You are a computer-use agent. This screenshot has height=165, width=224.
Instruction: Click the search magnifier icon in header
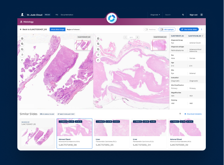pyautogui.click(x=183, y=15)
